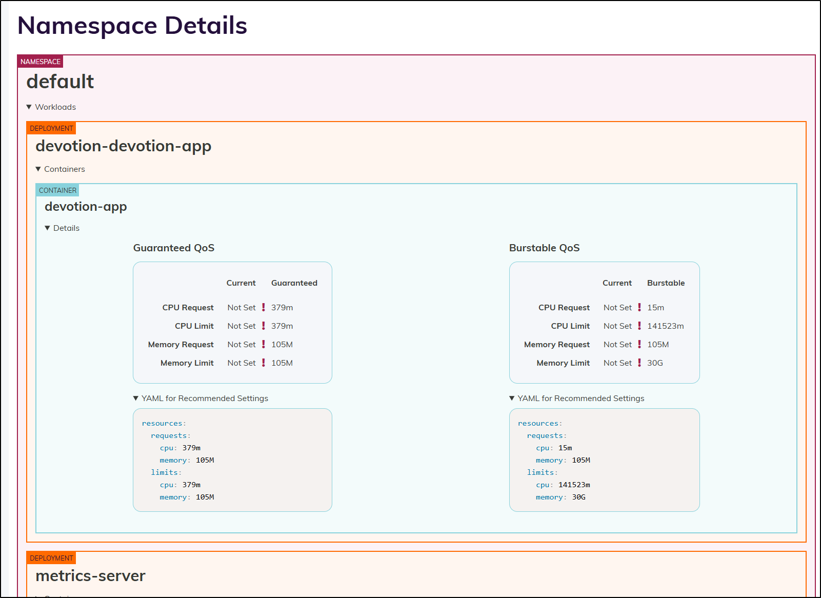Click the 30G Burstable Memory Limit value
This screenshot has width=821, height=598.
point(655,363)
